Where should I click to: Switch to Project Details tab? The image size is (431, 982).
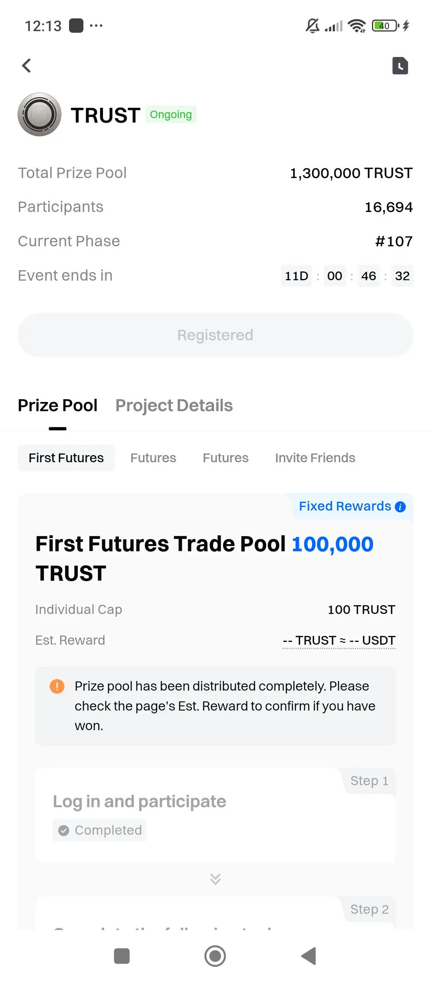point(174,405)
